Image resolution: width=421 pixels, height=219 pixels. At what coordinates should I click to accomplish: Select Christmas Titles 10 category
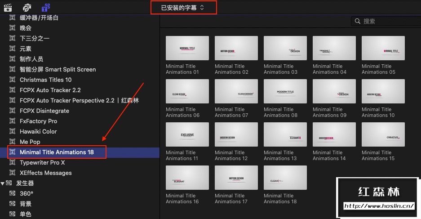pos(46,80)
